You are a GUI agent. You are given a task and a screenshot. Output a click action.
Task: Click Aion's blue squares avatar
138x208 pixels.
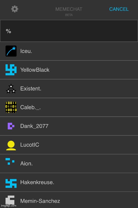[10, 161]
